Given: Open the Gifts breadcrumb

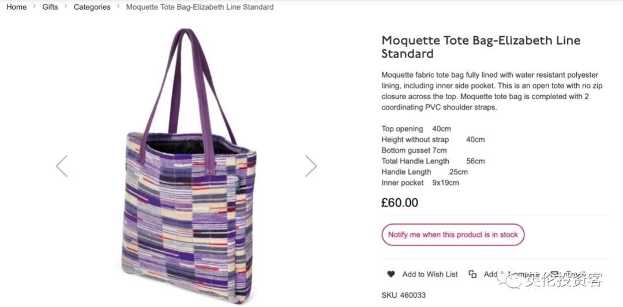Looking at the screenshot, I should (50, 7).
